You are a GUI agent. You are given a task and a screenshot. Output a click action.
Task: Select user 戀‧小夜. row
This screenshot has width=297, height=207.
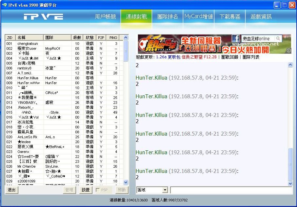click(x=64, y=127)
